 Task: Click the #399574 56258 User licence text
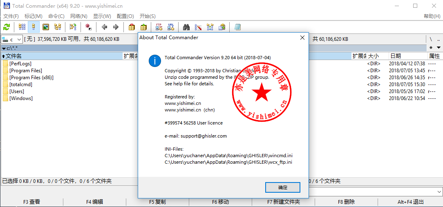(194, 123)
